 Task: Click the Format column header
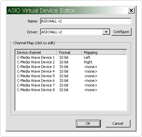[70, 52]
